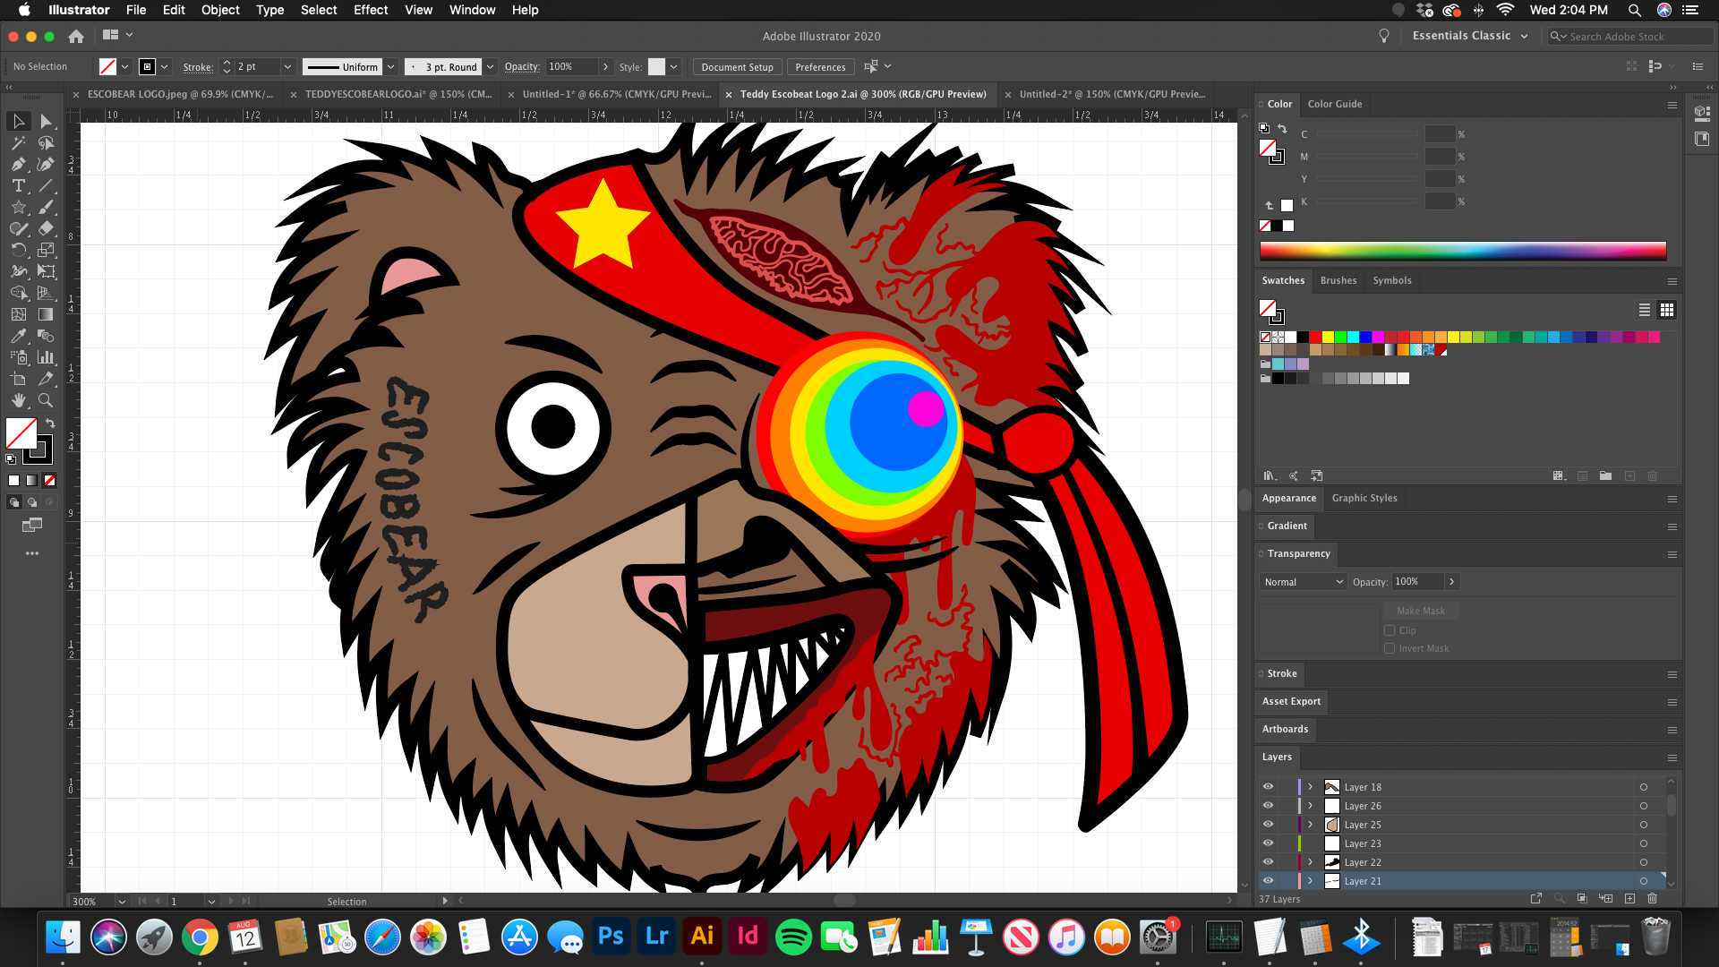Select the Type tool
This screenshot has height=967, width=1719.
18,186
